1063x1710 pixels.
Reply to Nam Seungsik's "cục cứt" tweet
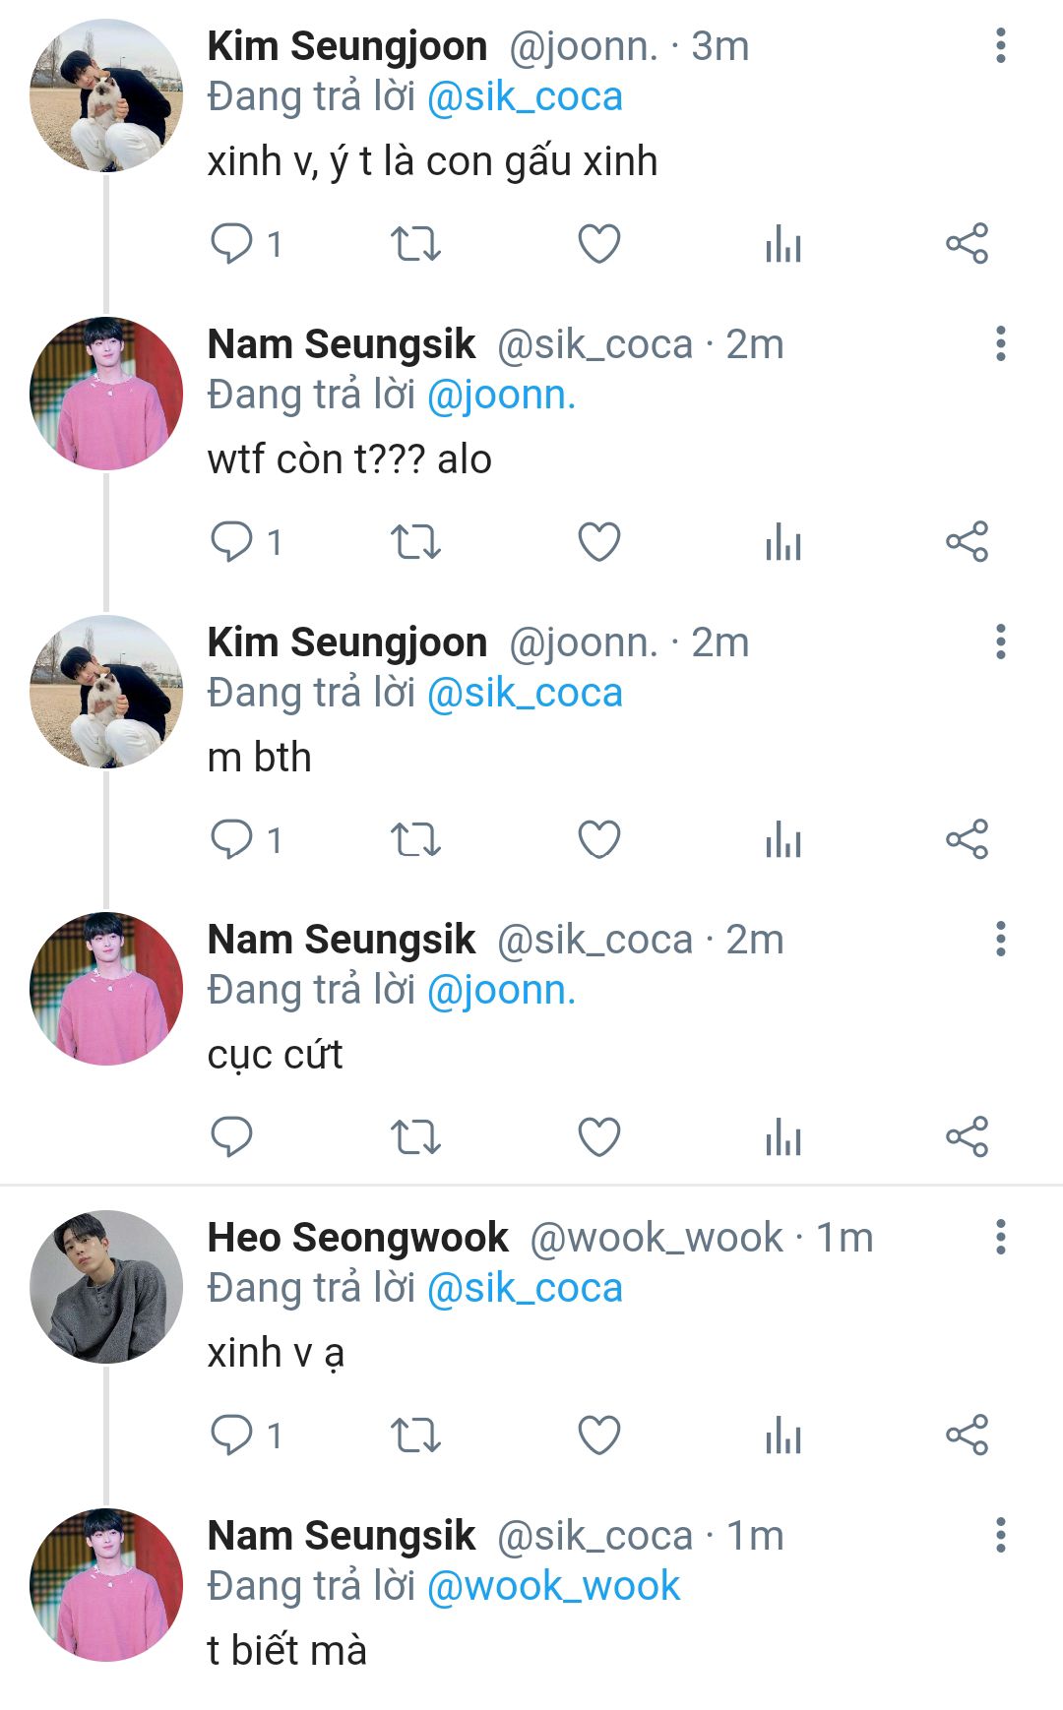point(232,1138)
